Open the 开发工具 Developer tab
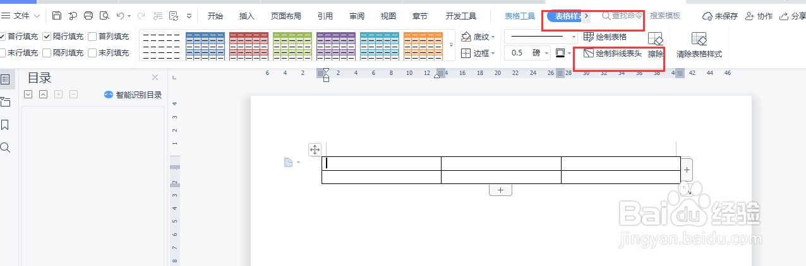 tap(461, 16)
